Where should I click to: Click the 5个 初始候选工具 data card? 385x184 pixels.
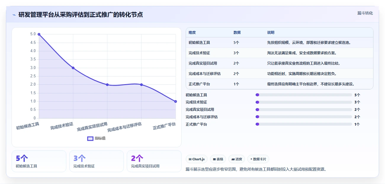click(x=39, y=161)
